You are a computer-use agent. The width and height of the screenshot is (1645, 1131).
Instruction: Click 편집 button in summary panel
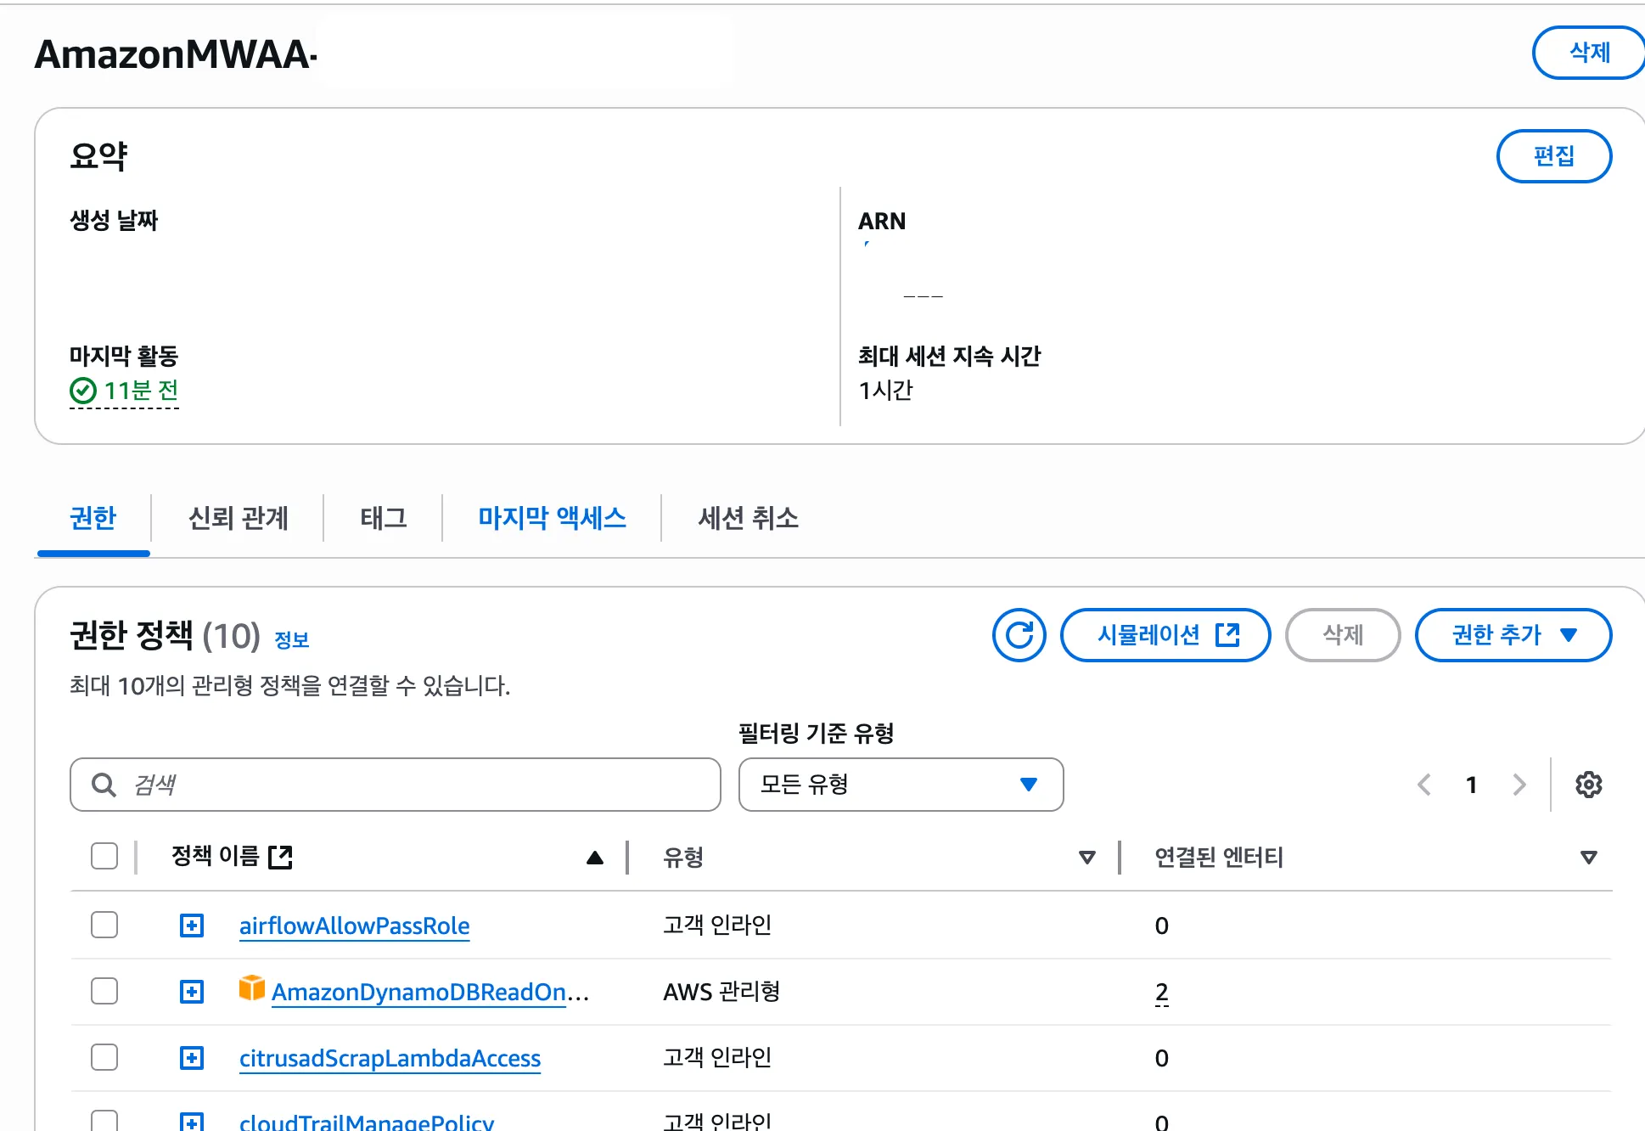tap(1553, 156)
